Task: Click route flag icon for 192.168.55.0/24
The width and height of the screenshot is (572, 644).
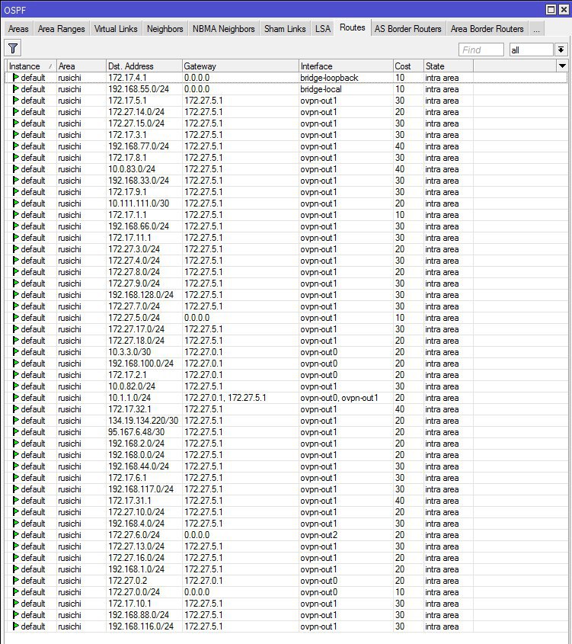Action: (16, 88)
